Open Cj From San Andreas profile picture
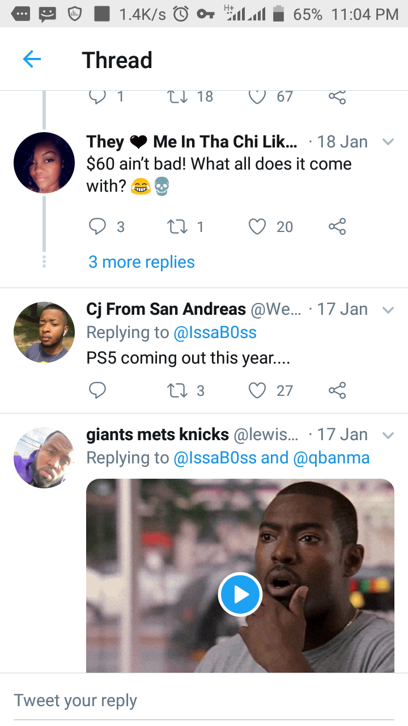408x726 pixels. pos(44,332)
